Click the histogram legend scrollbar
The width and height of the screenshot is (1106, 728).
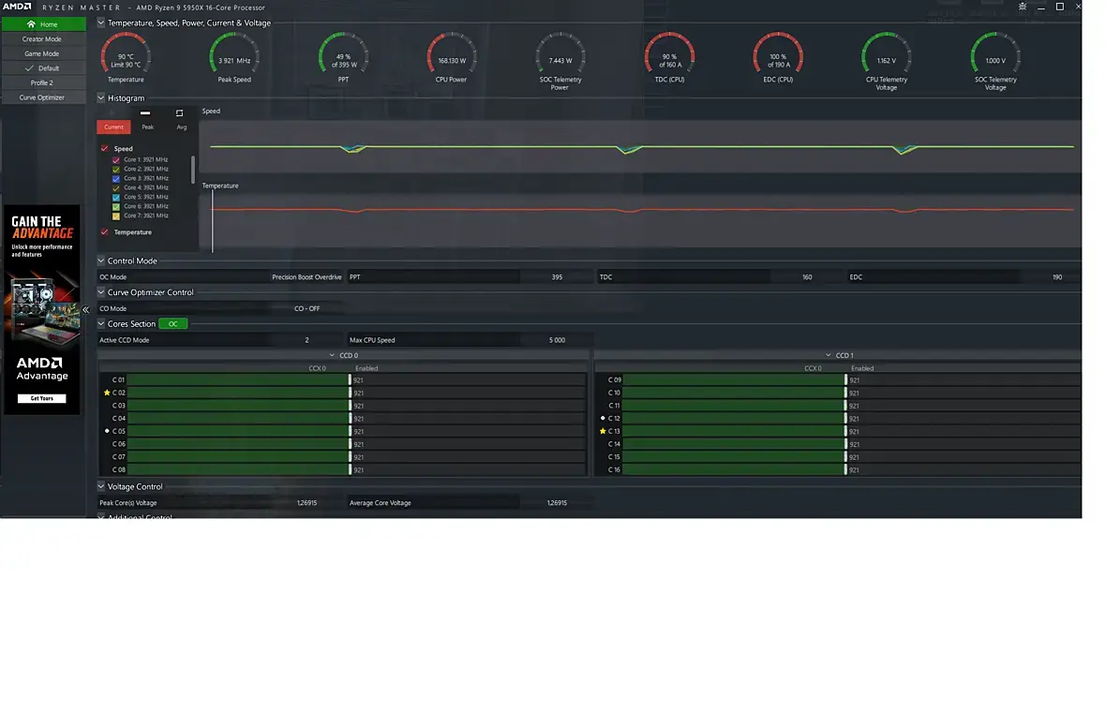(x=192, y=170)
